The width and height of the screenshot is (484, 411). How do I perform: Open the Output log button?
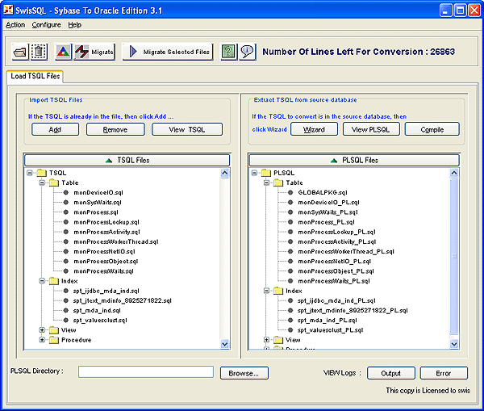click(390, 373)
